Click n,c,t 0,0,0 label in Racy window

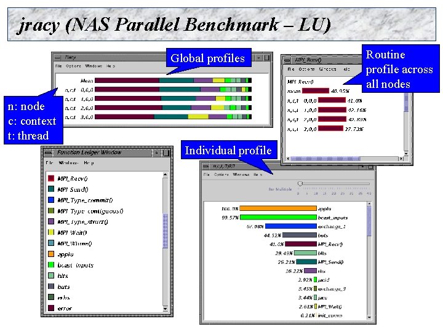click(x=79, y=90)
